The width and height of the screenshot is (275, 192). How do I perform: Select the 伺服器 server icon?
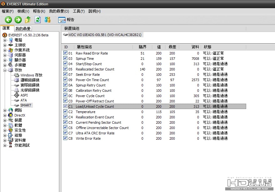[11, 55]
